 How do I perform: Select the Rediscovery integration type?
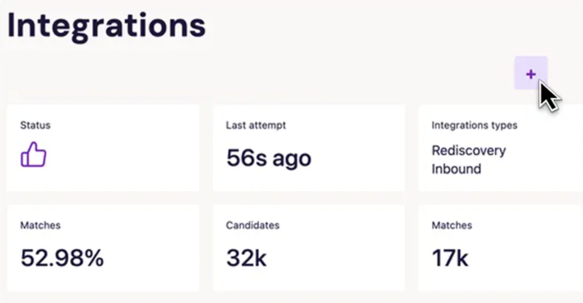pos(469,151)
